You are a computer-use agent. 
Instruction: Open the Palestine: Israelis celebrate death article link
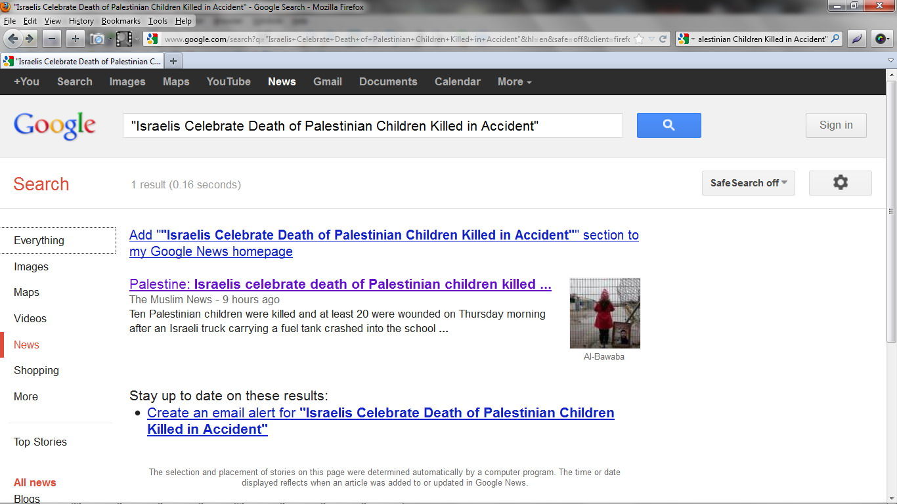340,284
